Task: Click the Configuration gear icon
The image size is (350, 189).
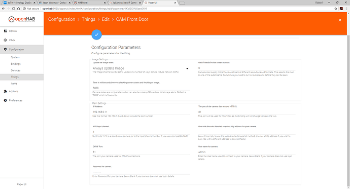Action: (6, 49)
